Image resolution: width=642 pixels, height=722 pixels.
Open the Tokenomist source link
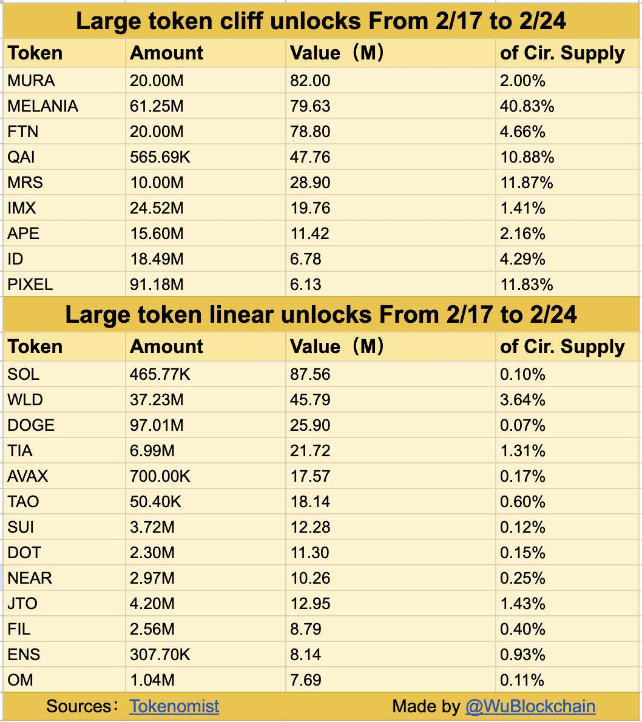(174, 706)
